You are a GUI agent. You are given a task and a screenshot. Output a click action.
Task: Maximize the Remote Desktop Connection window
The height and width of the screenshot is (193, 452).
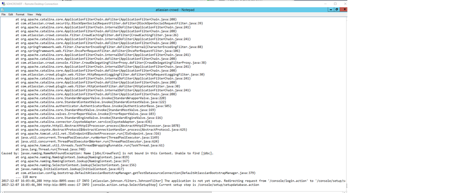335,4
